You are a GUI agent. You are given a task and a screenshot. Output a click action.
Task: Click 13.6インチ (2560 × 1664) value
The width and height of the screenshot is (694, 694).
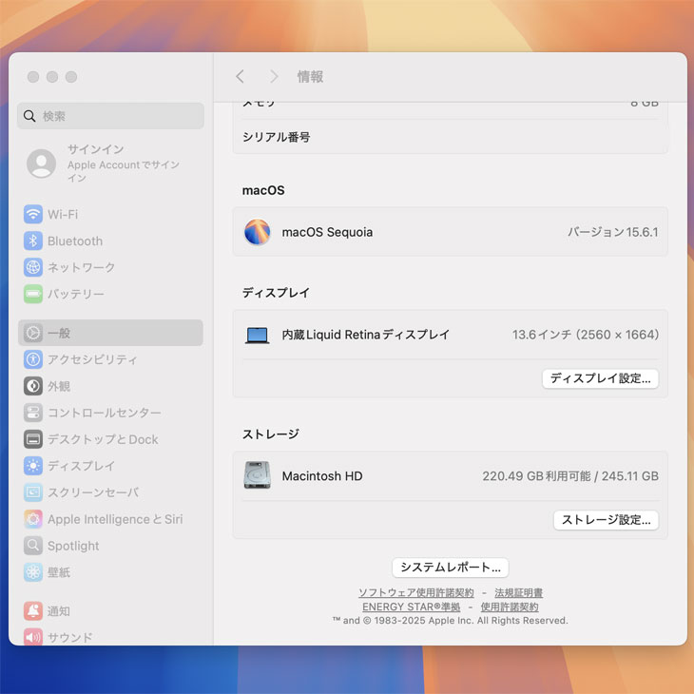coord(585,335)
